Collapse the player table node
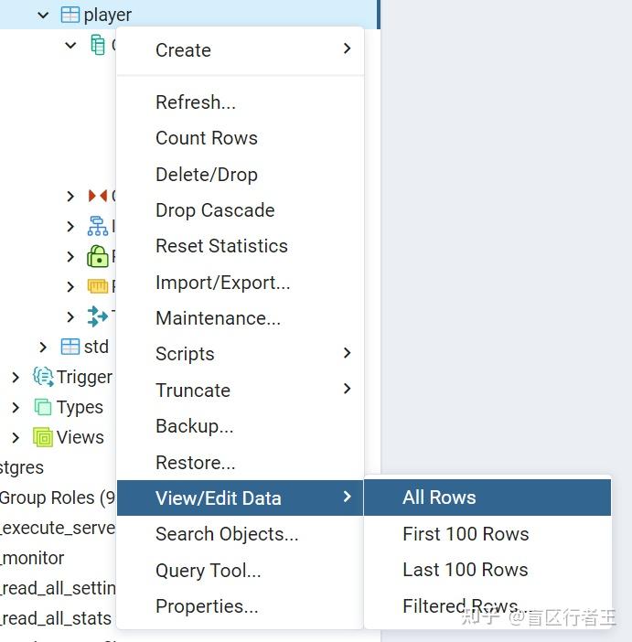The height and width of the screenshot is (642, 632). click(x=43, y=16)
